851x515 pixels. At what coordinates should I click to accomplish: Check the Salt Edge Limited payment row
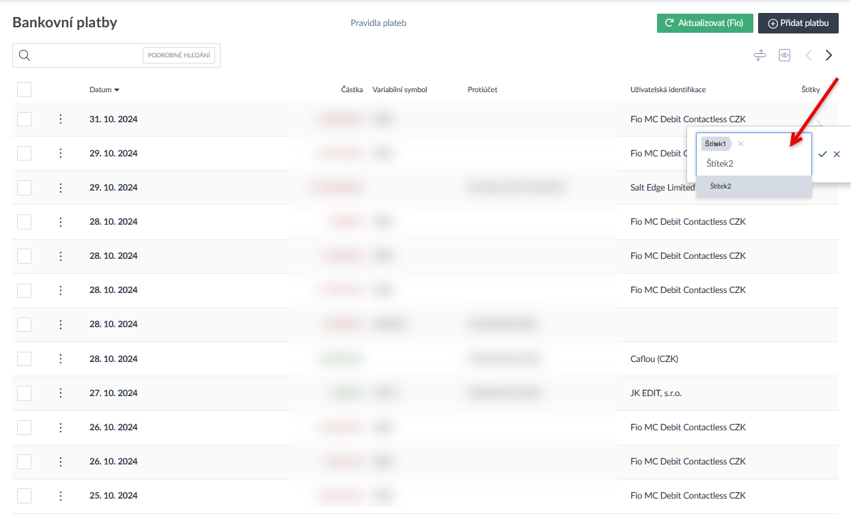(x=24, y=188)
